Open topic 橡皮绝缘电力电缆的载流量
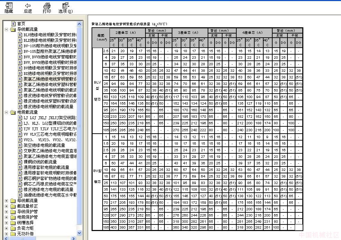The image size is (341, 240). (48, 190)
